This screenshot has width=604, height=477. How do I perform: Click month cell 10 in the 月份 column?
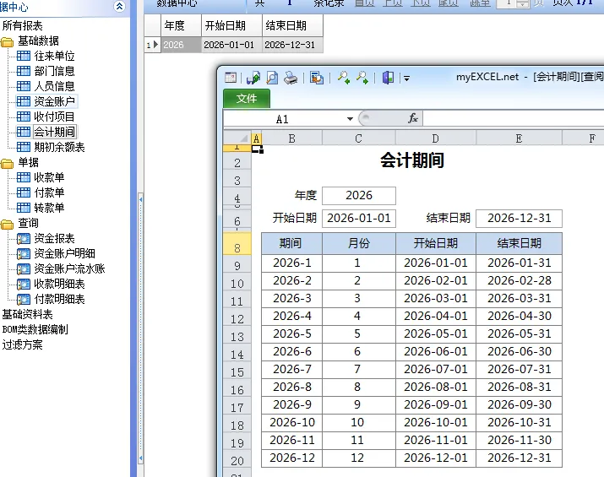(x=359, y=422)
